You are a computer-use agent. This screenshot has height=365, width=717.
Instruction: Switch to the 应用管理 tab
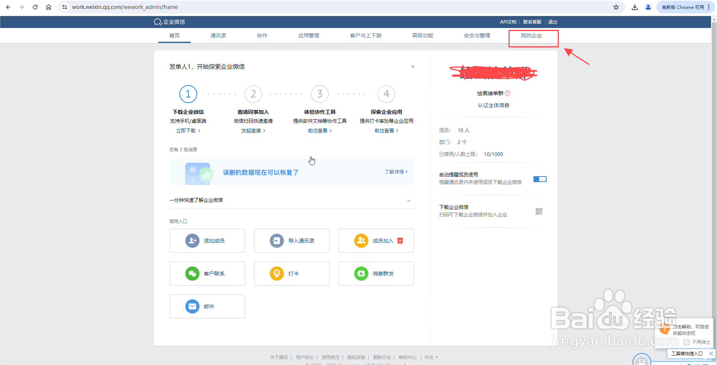pos(309,35)
